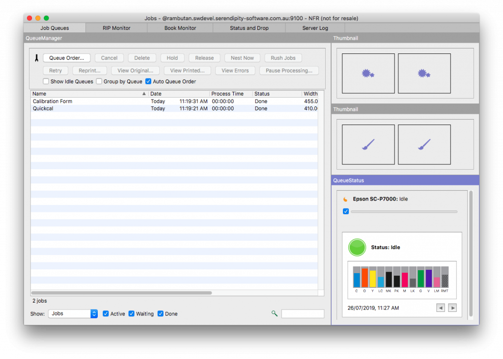Click the Nest Now button
The width and height of the screenshot is (503, 359).
click(x=242, y=57)
